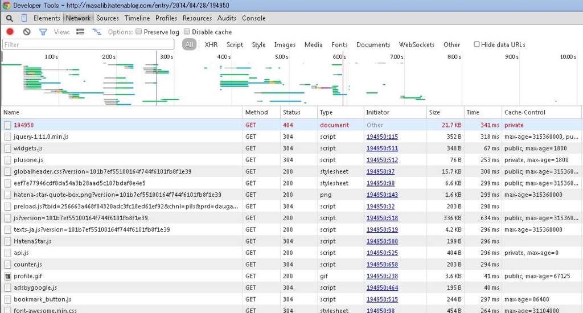The image size is (583, 313).
Task: Click the image icon next to profile.gif
Action: tap(8, 276)
